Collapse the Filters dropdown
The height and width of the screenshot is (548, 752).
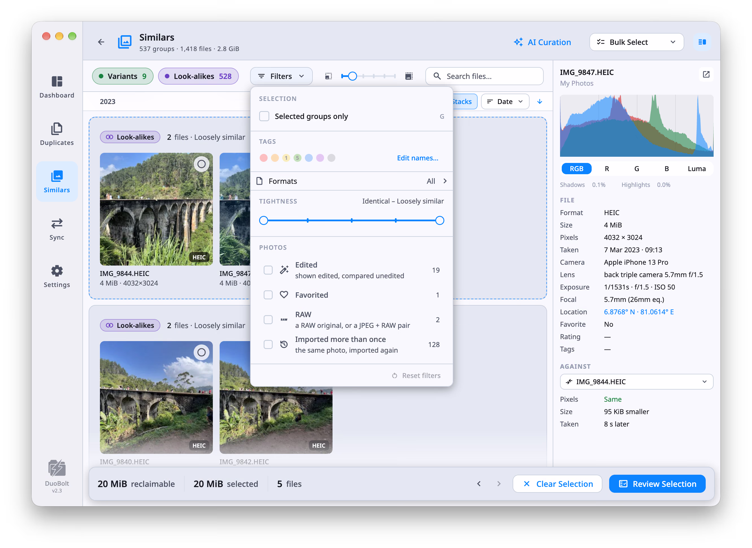(x=281, y=76)
